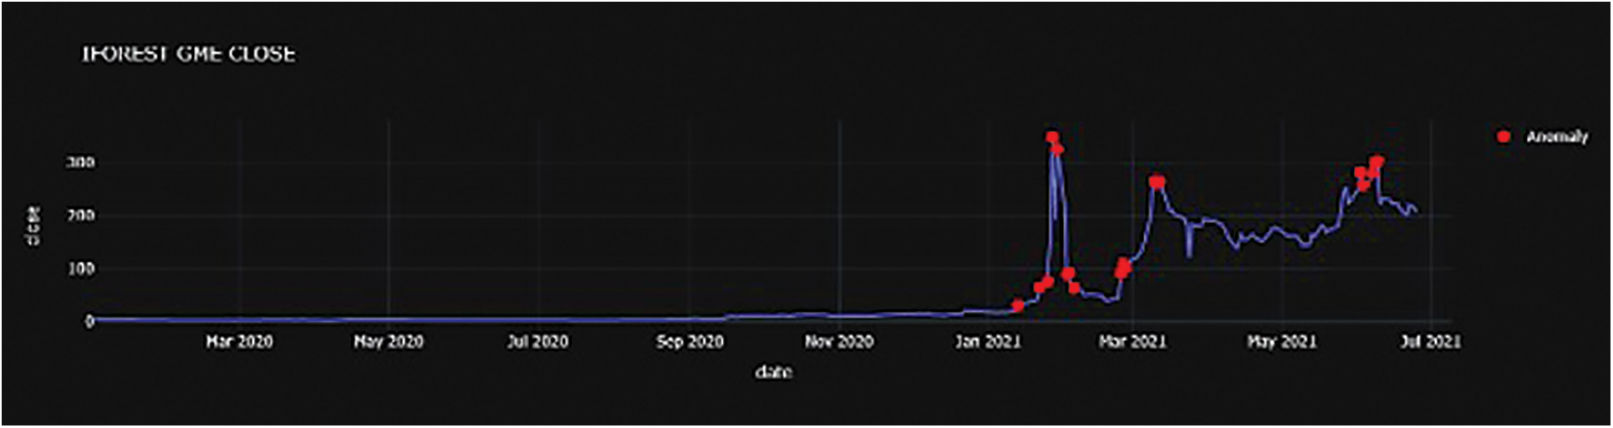Click the Jul 2020 date tick

(x=537, y=342)
